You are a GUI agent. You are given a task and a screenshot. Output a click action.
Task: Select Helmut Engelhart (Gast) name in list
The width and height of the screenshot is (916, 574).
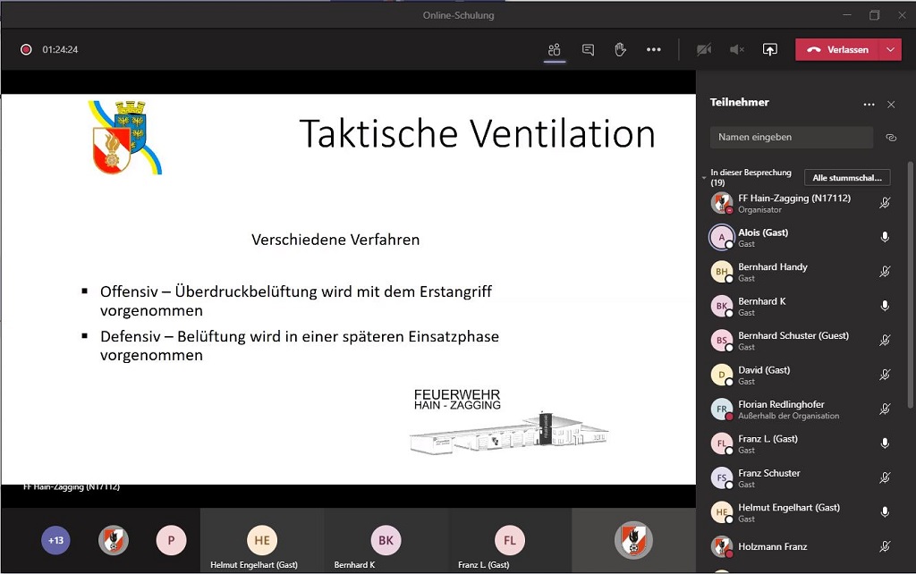coord(789,508)
